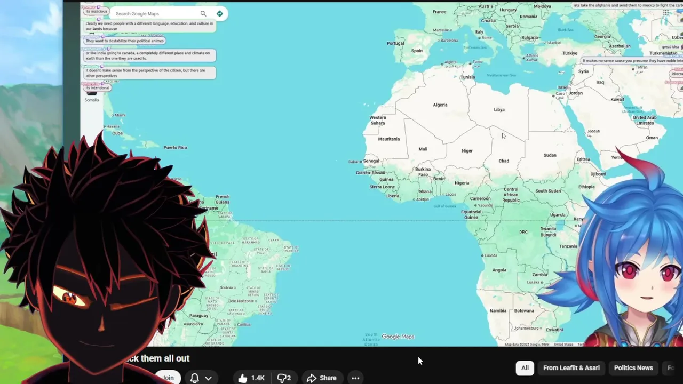Click the Mauritania label
683x384 pixels.
[388, 139]
